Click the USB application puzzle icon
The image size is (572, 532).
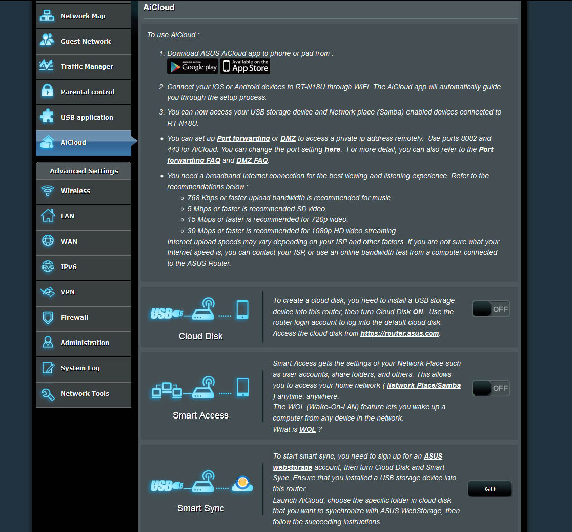pos(47,117)
